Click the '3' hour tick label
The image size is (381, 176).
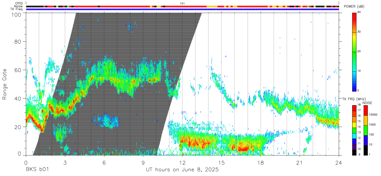[x=65, y=163]
